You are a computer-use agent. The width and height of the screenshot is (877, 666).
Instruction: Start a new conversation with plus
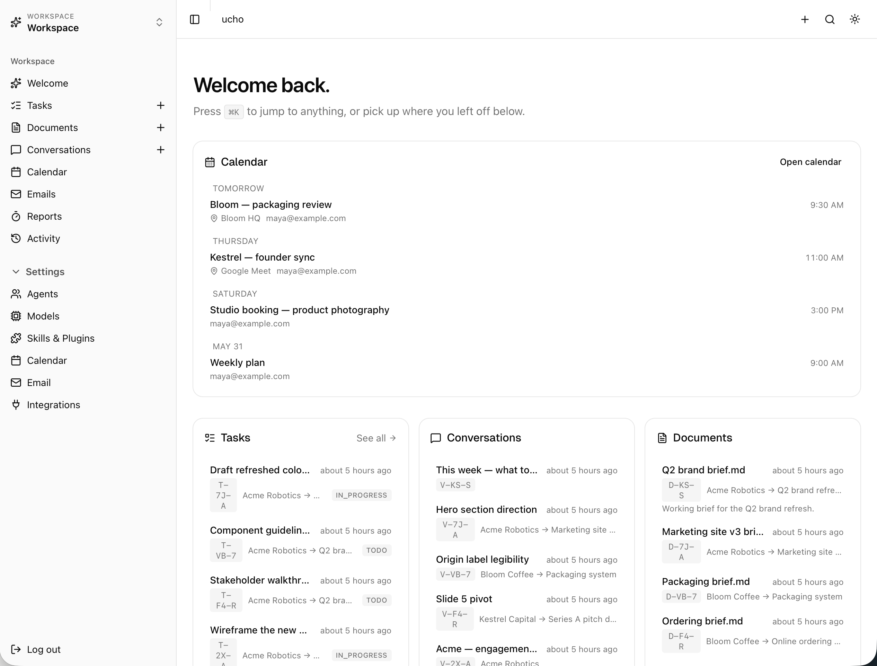[161, 150]
